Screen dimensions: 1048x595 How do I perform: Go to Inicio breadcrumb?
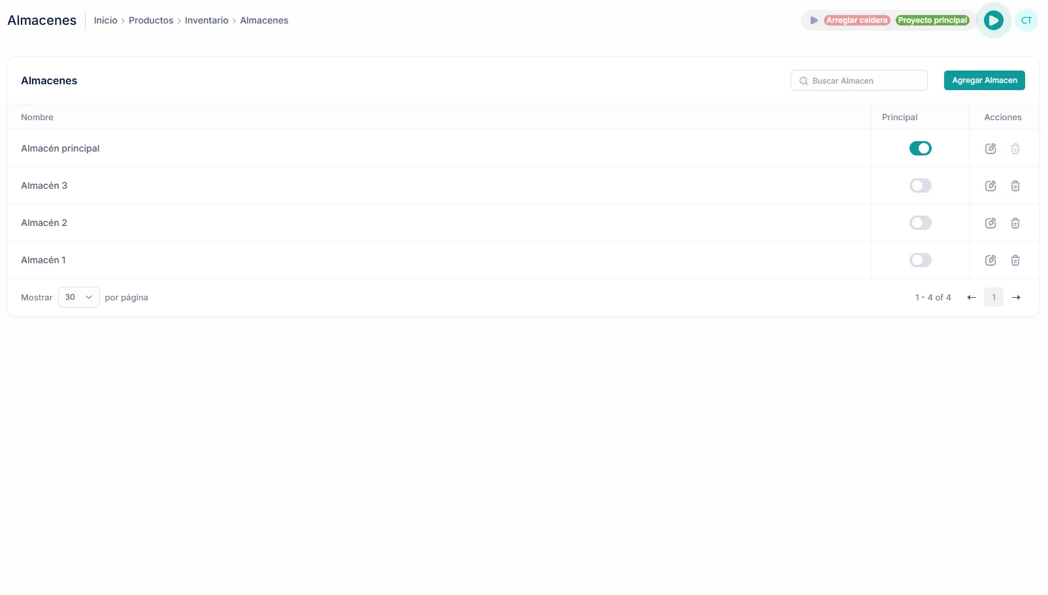pos(105,20)
